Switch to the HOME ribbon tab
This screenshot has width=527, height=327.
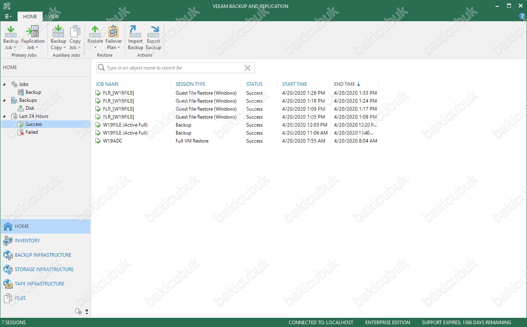pyautogui.click(x=30, y=16)
